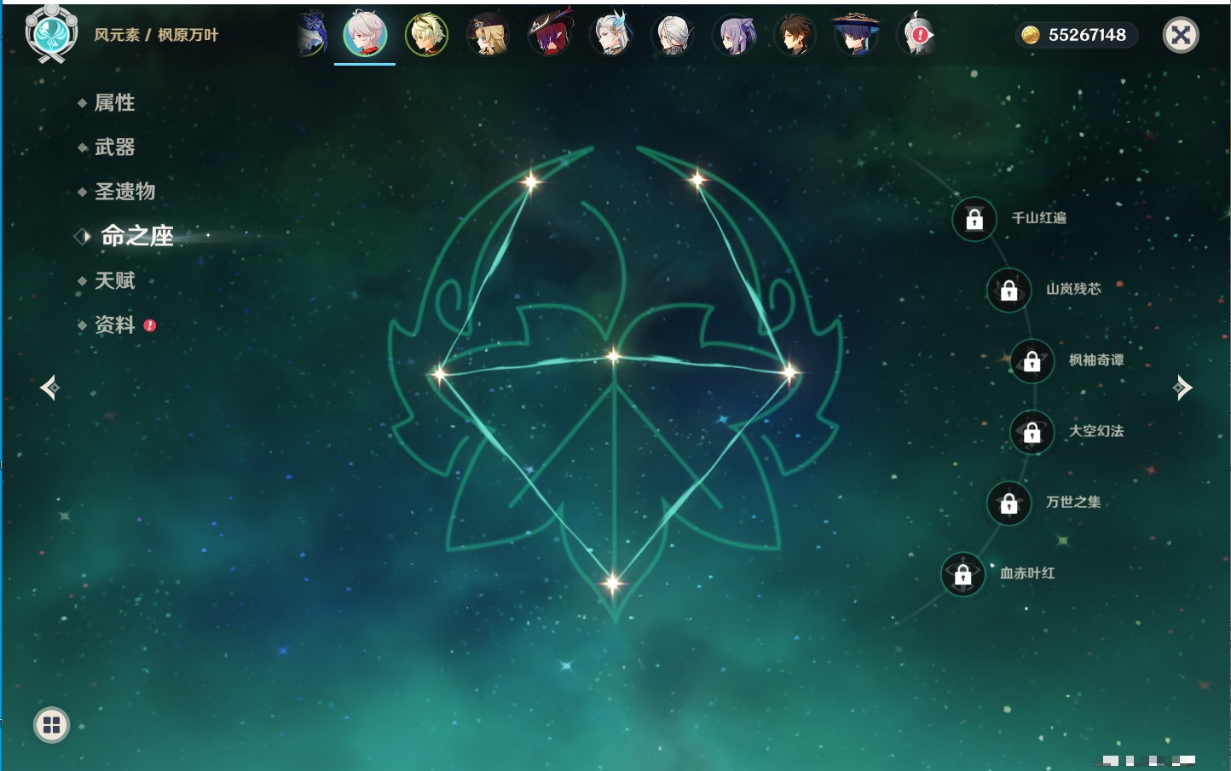This screenshot has height=771, width=1231.
Task: Click the top-right star of the constellation
Action: click(697, 179)
